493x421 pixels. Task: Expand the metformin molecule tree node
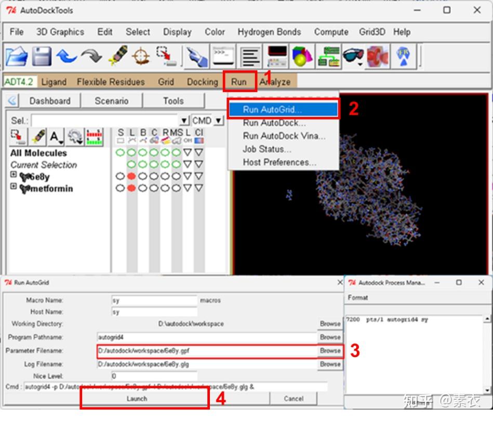[x=13, y=186]
